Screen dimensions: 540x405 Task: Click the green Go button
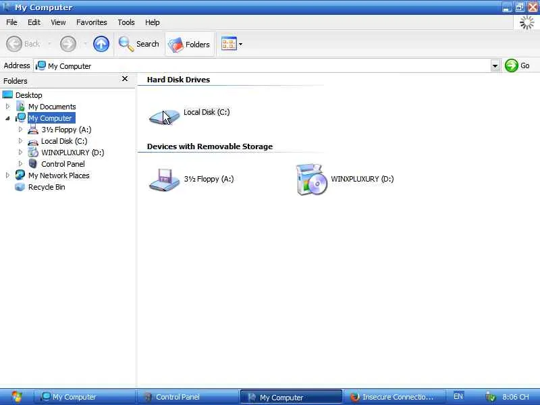pyautogui.click(x=517, y=65)
